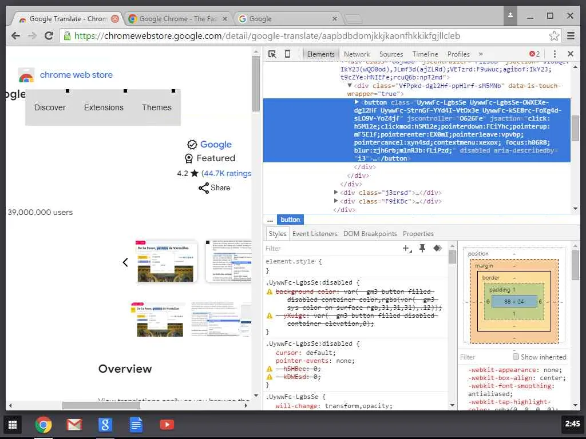Screen dimensions: 586x439
Task: Switch to Google Chrome browser tab
Action: click(x=177, y=19)
